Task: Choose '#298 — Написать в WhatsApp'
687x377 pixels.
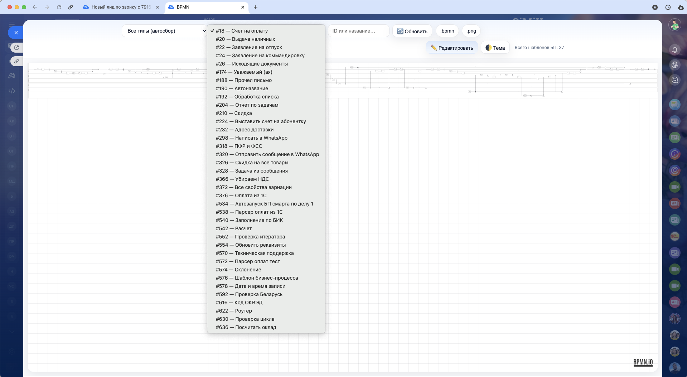Action: [266, 138]
